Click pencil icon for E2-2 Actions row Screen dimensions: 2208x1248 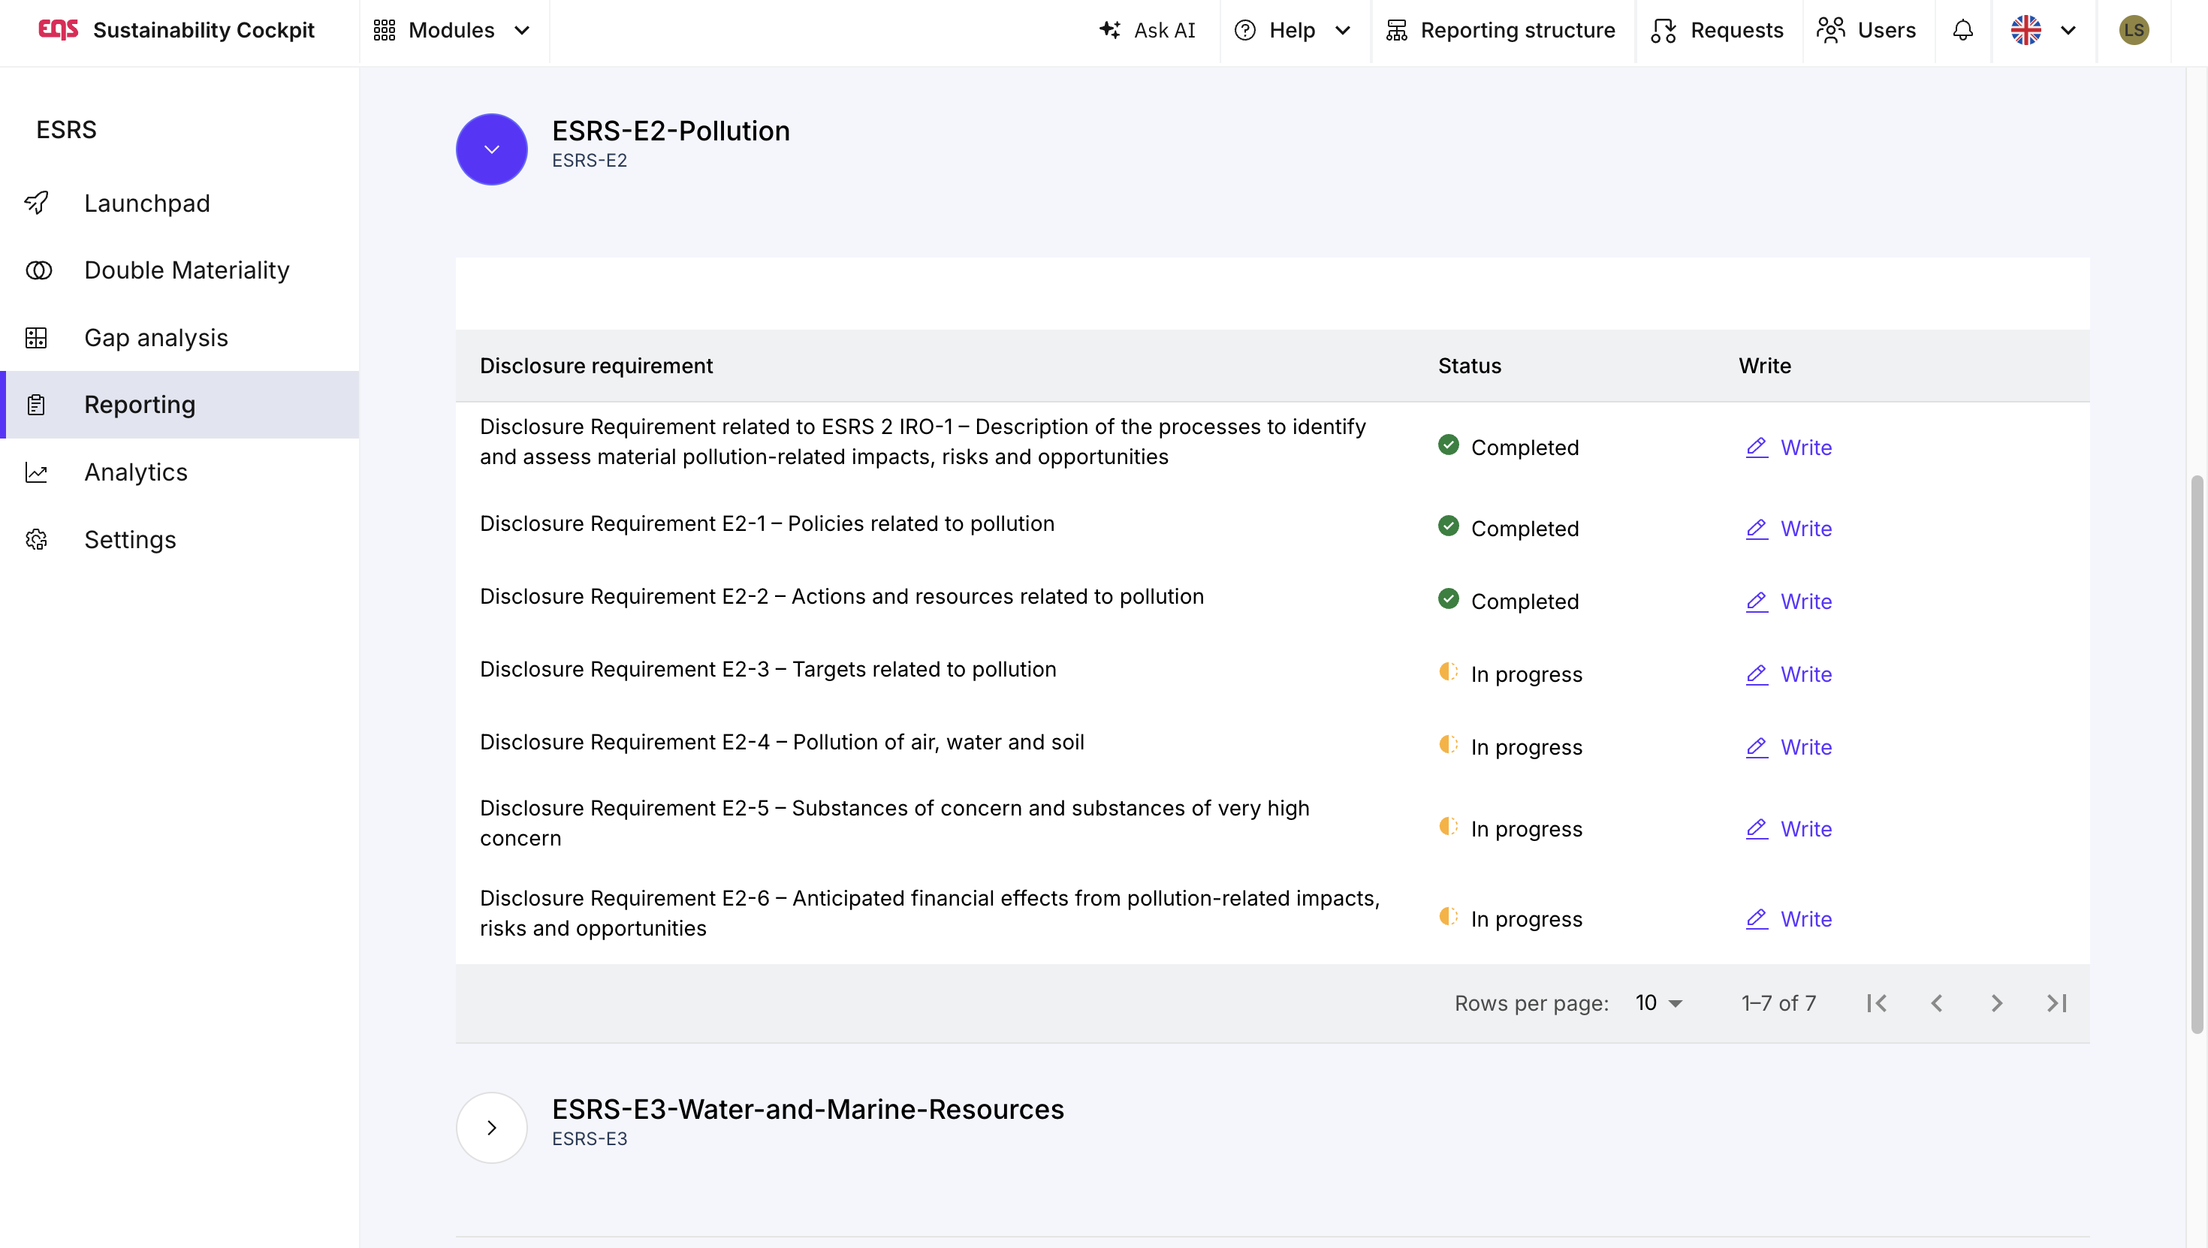coord(1757,601)
